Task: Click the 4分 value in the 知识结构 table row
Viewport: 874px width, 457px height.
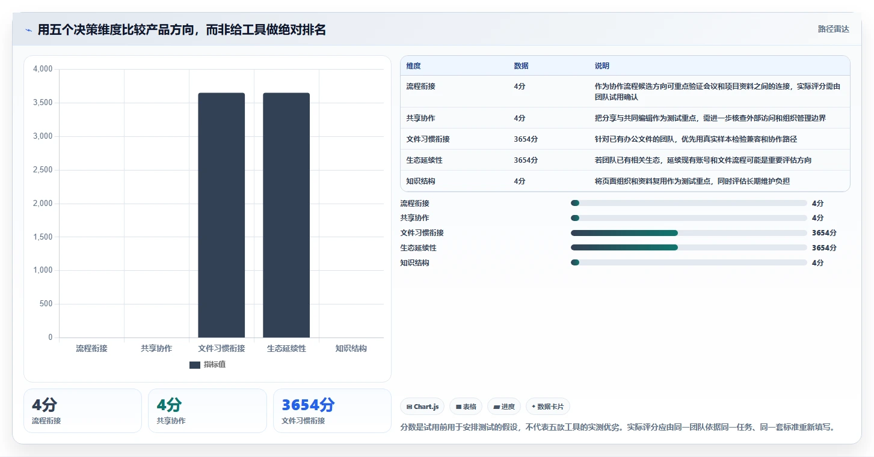Action: [x=519, y=181]
